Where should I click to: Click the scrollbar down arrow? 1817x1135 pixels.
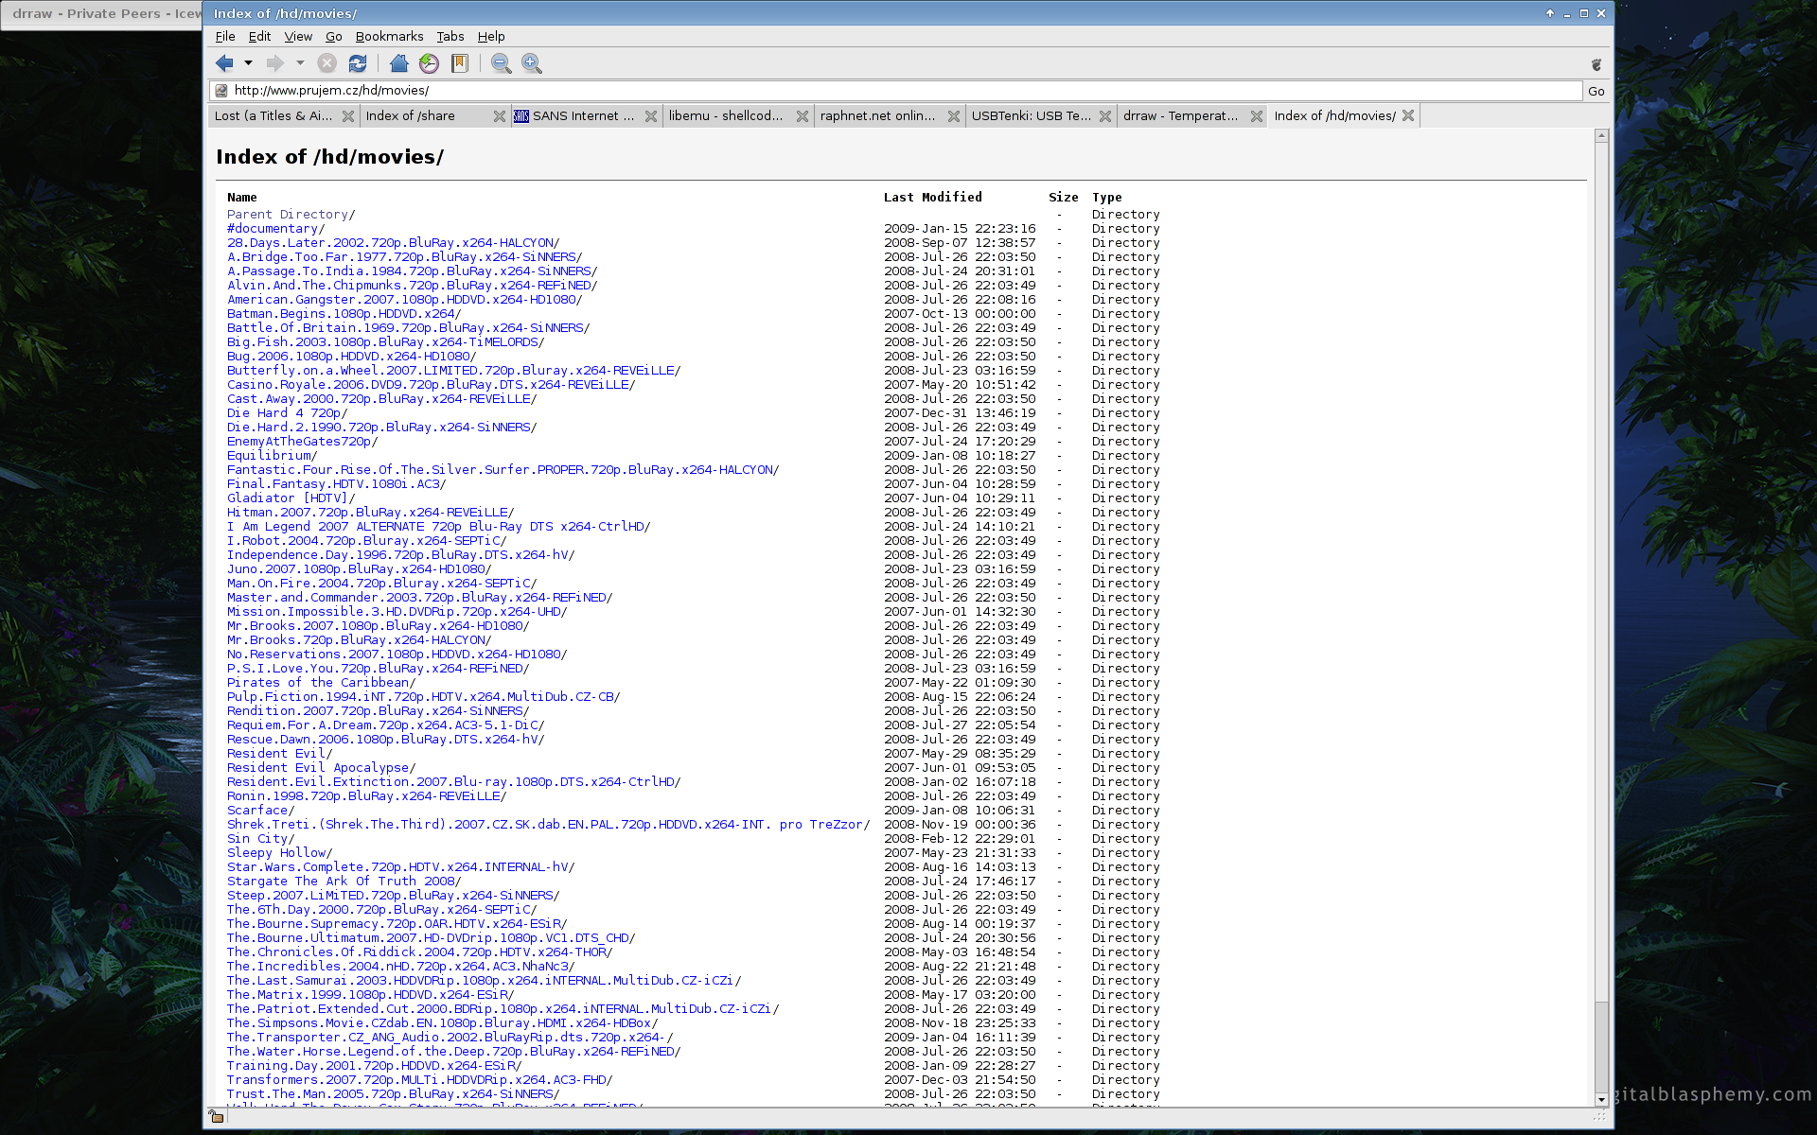[1601, 1099]
